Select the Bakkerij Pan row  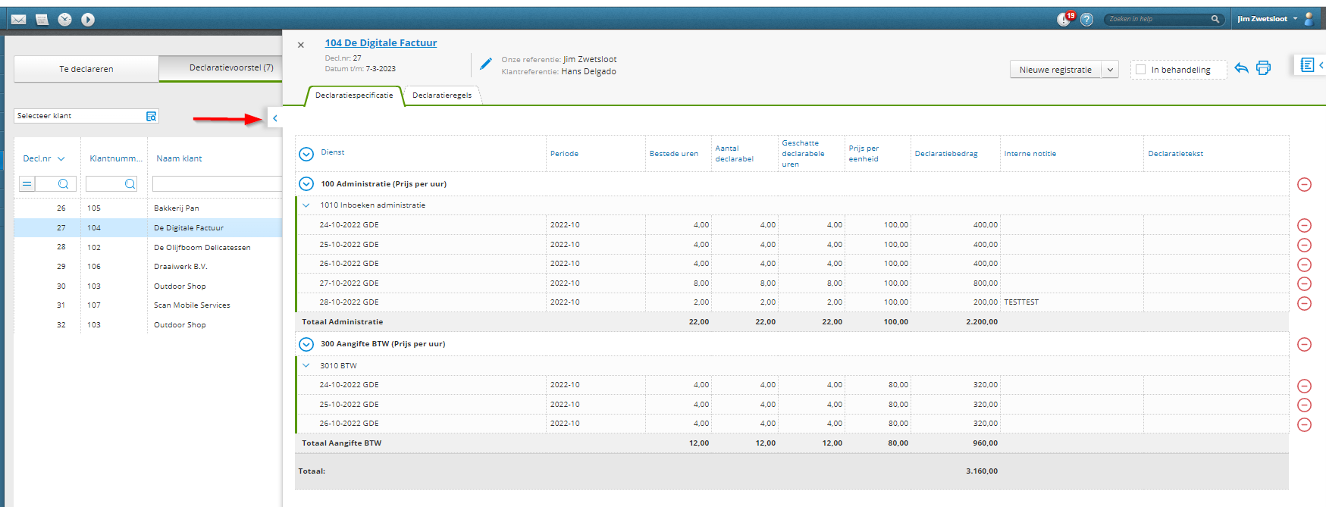pyautogui.click(x=177, y=208)
